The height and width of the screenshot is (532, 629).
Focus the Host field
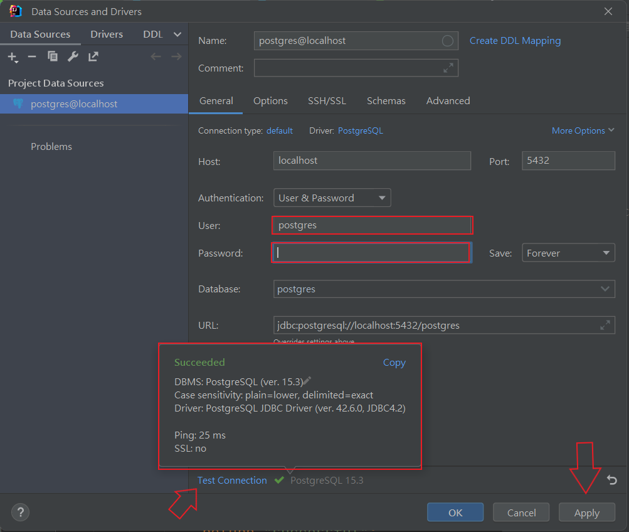372,161
